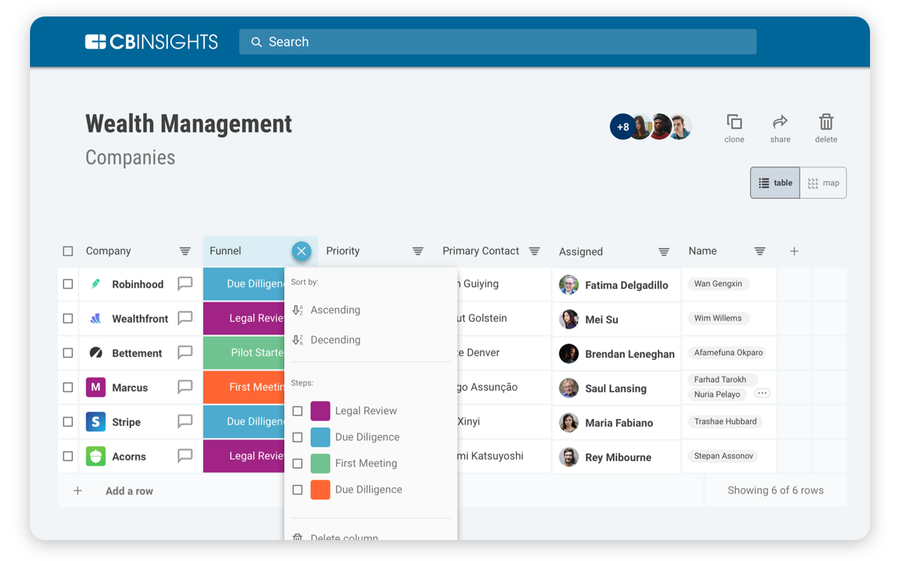Open comments for Robinhood row

coord(185,283)
